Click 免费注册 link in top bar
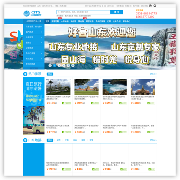 (63, 6)
